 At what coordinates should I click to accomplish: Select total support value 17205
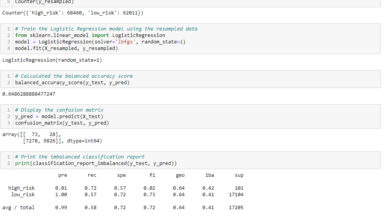point(236,208)
